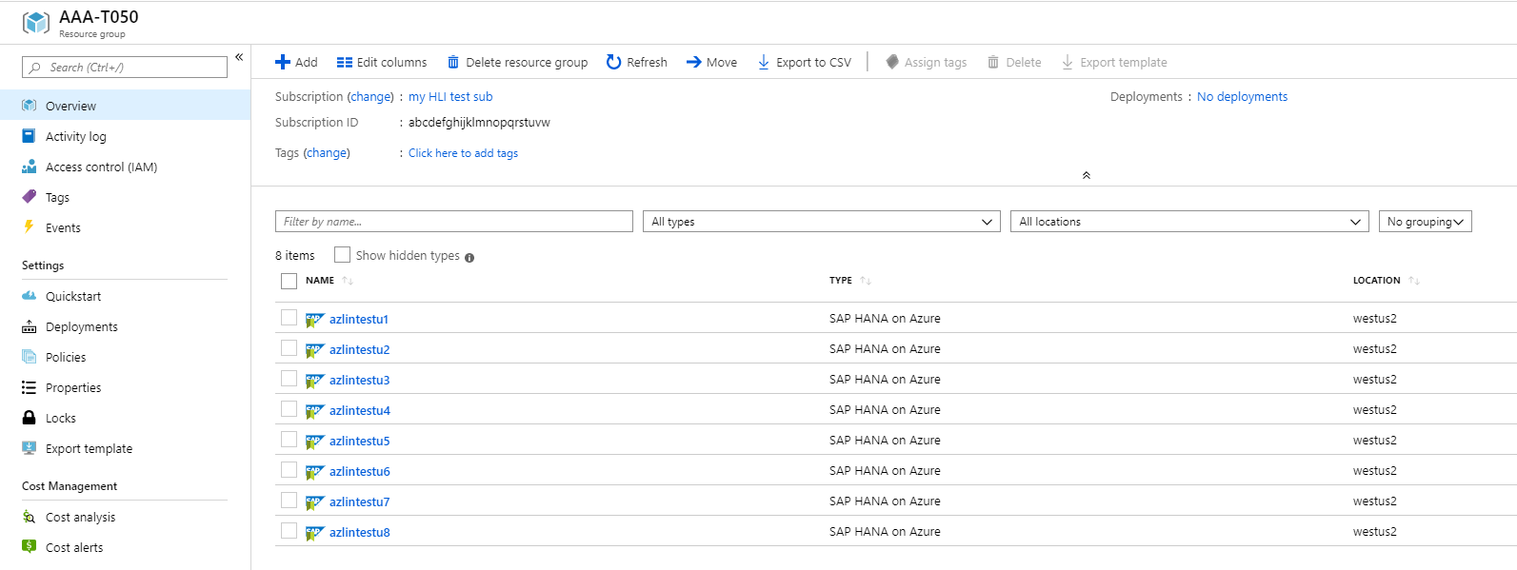Check the box for azlintestu7
The height and width of the screenshot is (570, 1517).
289,501
